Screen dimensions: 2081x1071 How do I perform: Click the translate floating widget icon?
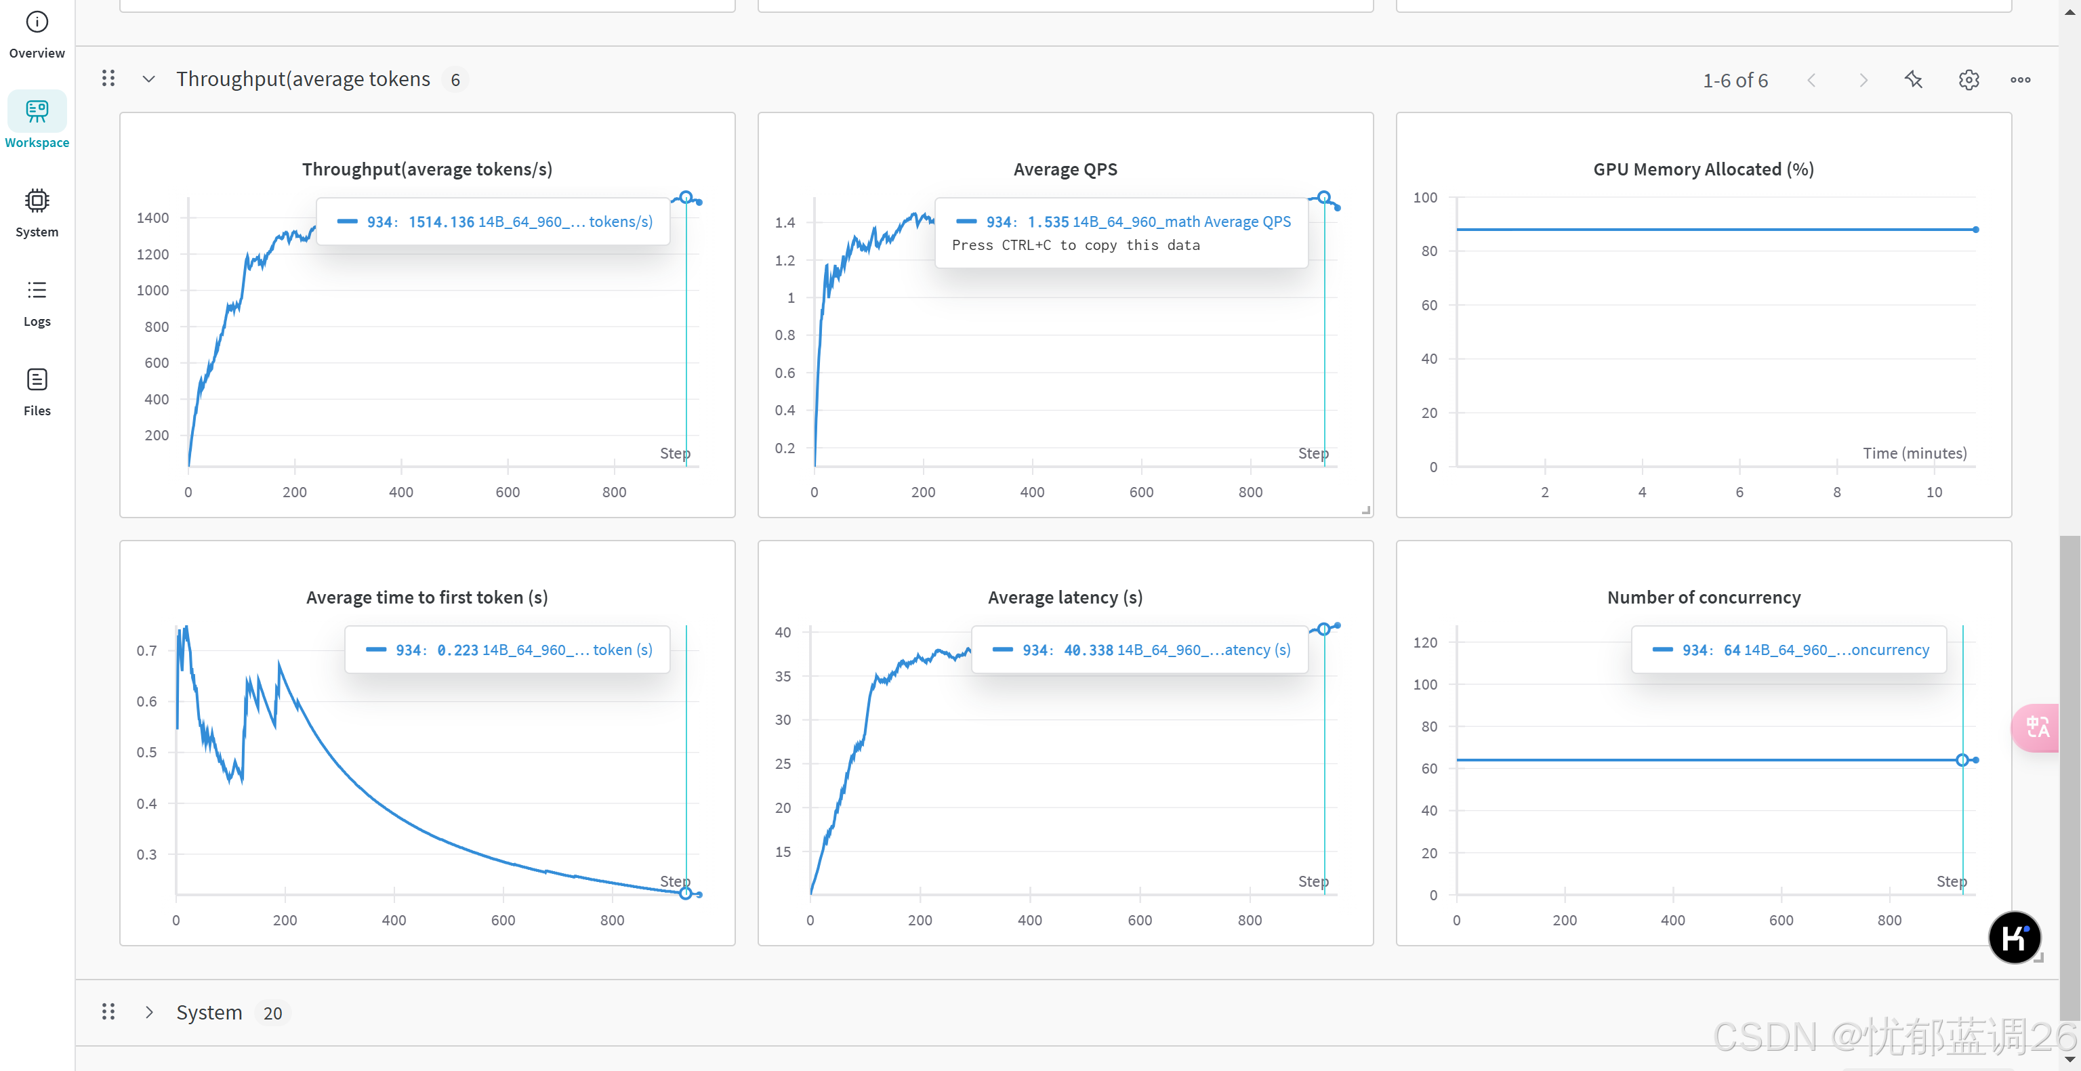2038,728
